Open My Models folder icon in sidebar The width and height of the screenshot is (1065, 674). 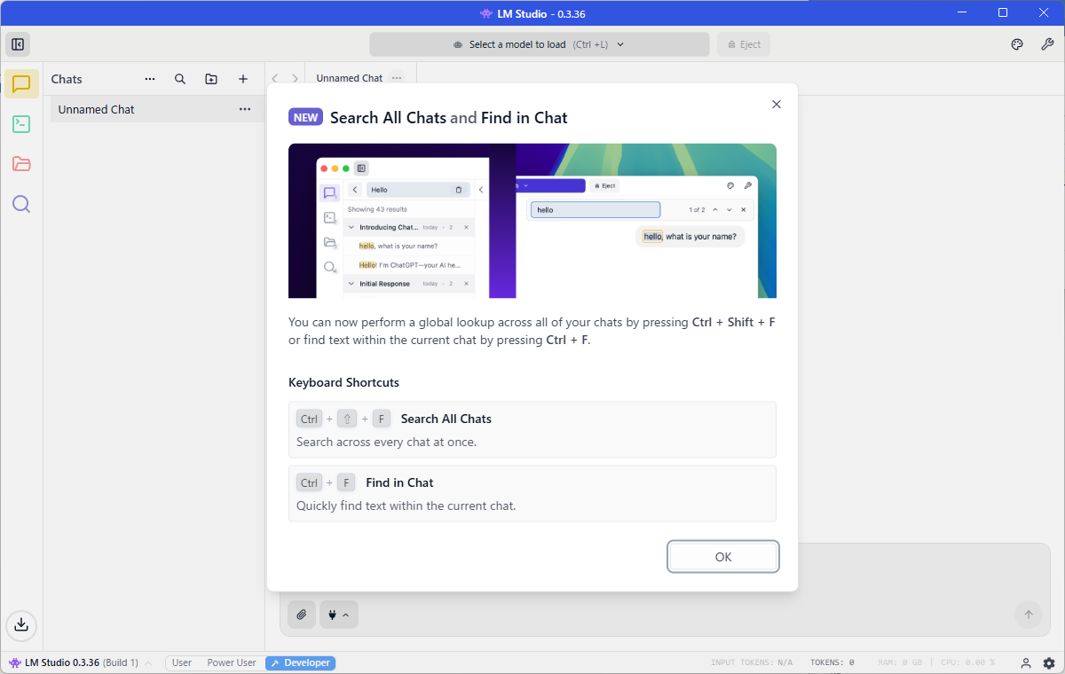click(21, 164)
